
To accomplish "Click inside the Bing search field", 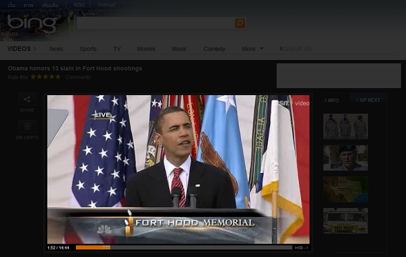I will [x=156, y=23].
